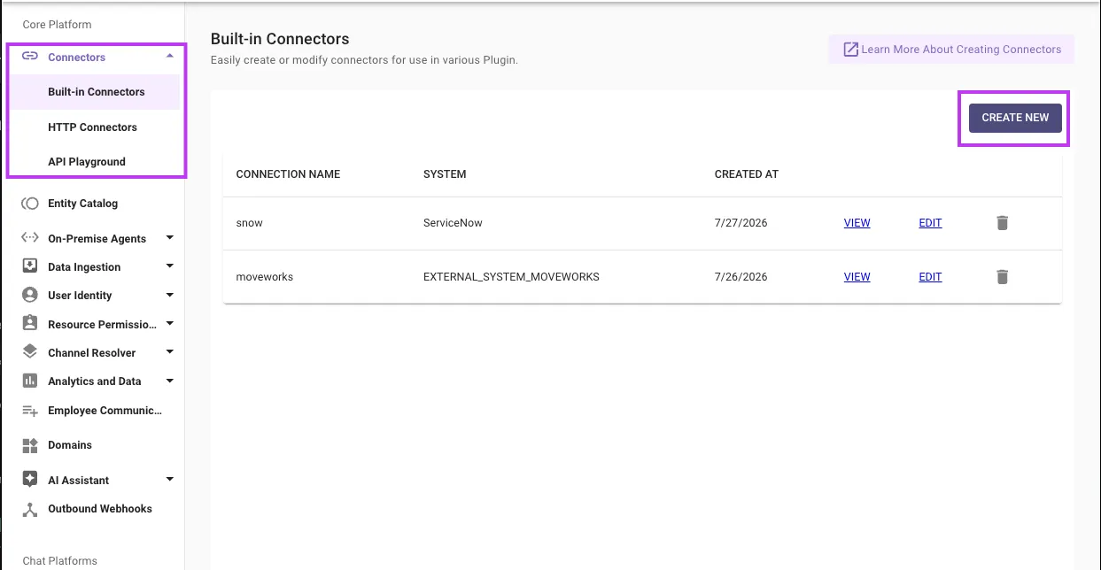Open Learn More About Creating Connectors
This screenshot has width=1101, height=570.
tap(951, 50)
